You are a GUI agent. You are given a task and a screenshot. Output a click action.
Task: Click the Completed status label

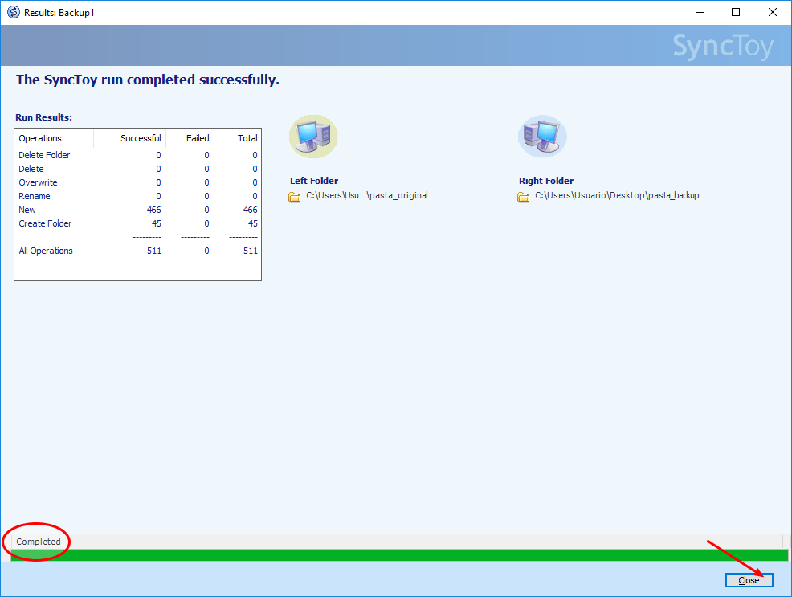(x=39, y=542)
